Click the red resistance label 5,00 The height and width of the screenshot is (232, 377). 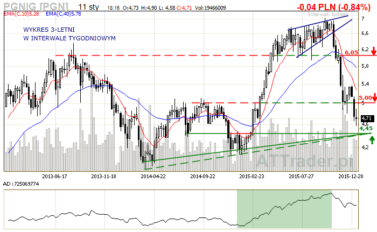pyautogui.click(x=365, y=97)
